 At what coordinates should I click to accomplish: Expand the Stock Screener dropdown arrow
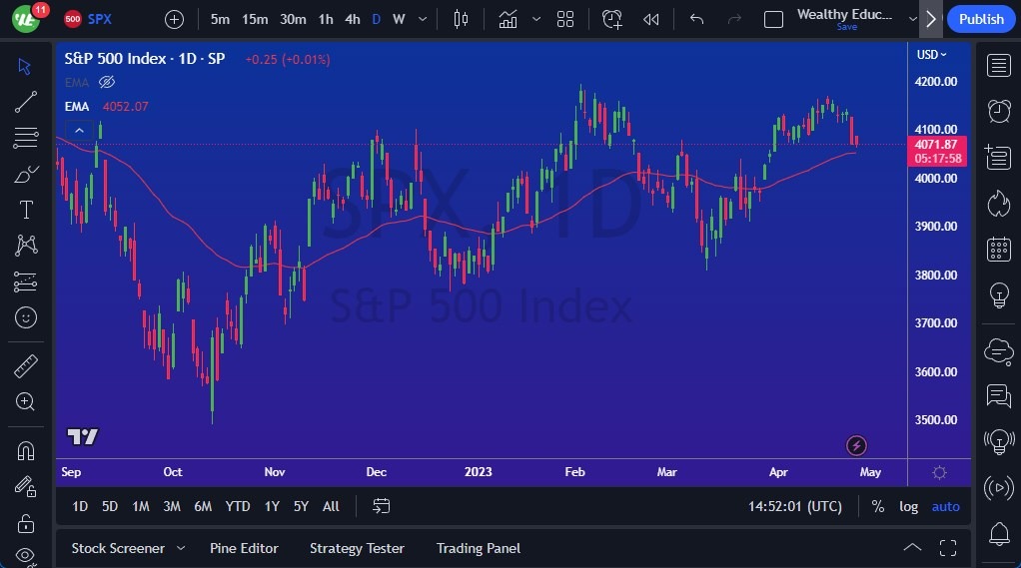pos(181,548)
